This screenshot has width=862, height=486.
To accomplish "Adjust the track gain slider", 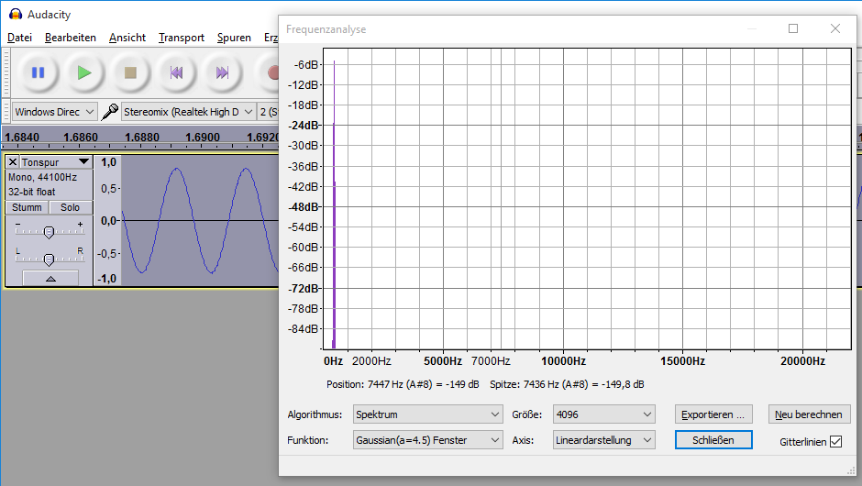I will (49, 232).
